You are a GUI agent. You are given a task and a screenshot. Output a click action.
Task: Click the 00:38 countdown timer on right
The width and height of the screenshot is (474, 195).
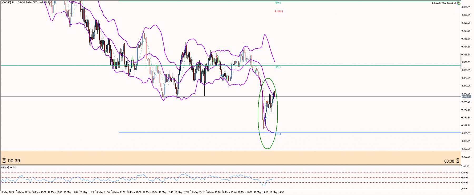point(449,161)
